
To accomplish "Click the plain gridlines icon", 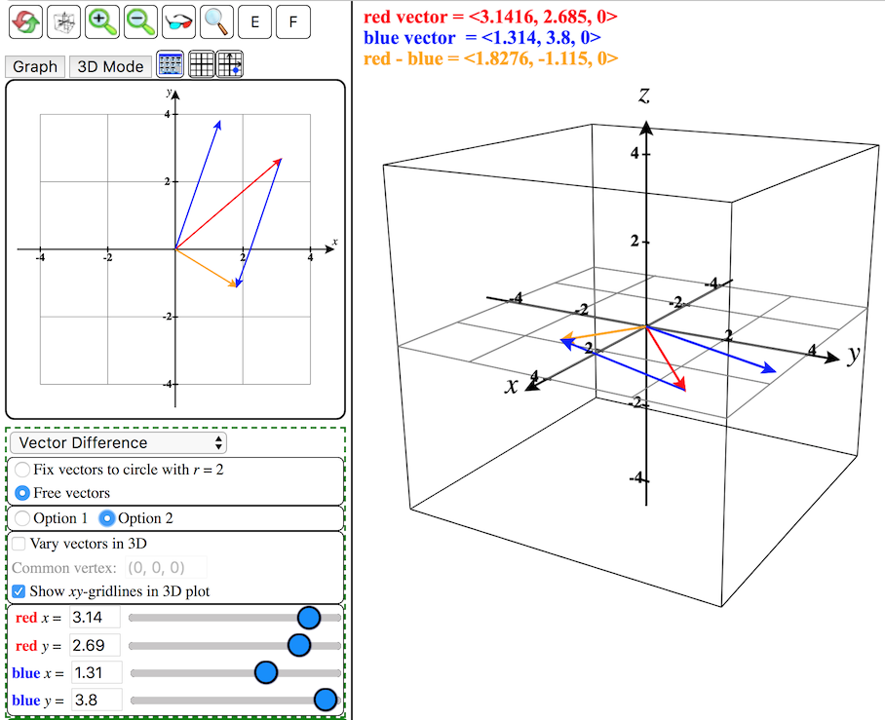I will click(x=201, y=65).
